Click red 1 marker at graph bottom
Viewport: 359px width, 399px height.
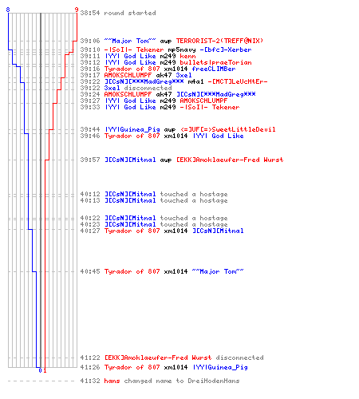tap(45, 370)
